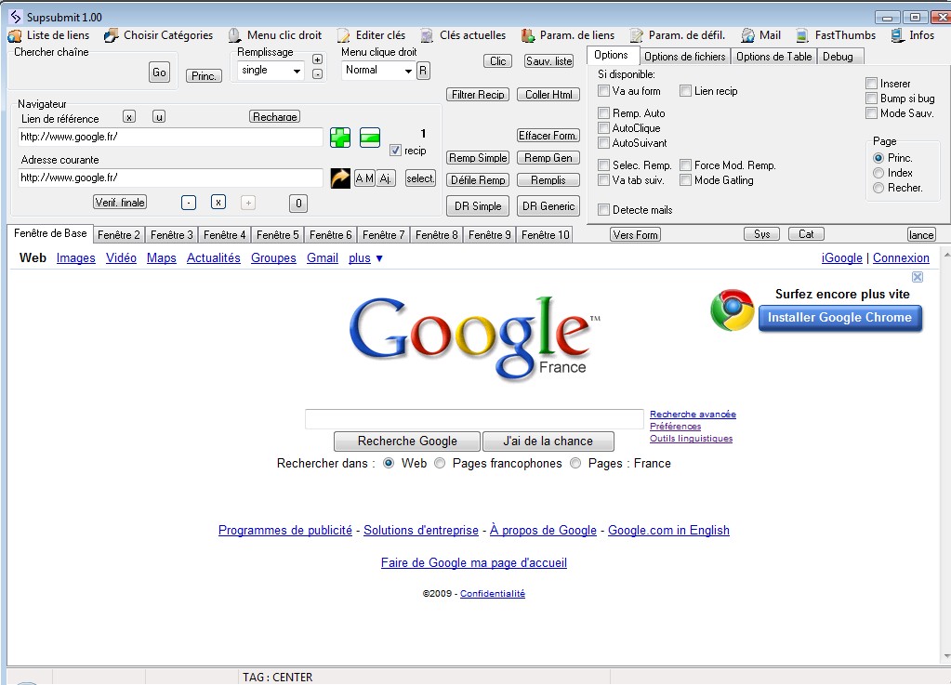Switch to the Fenêtre 3 tab
Viewport: 951px width, 685px height.
click(172, 235)
